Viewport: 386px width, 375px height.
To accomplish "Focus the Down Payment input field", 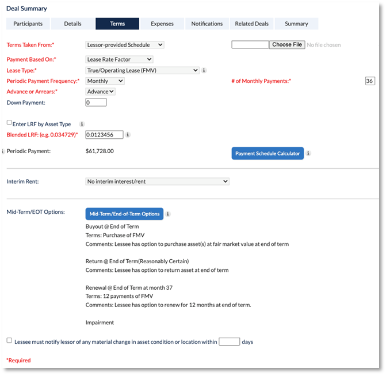I will [x=96, y=103].
